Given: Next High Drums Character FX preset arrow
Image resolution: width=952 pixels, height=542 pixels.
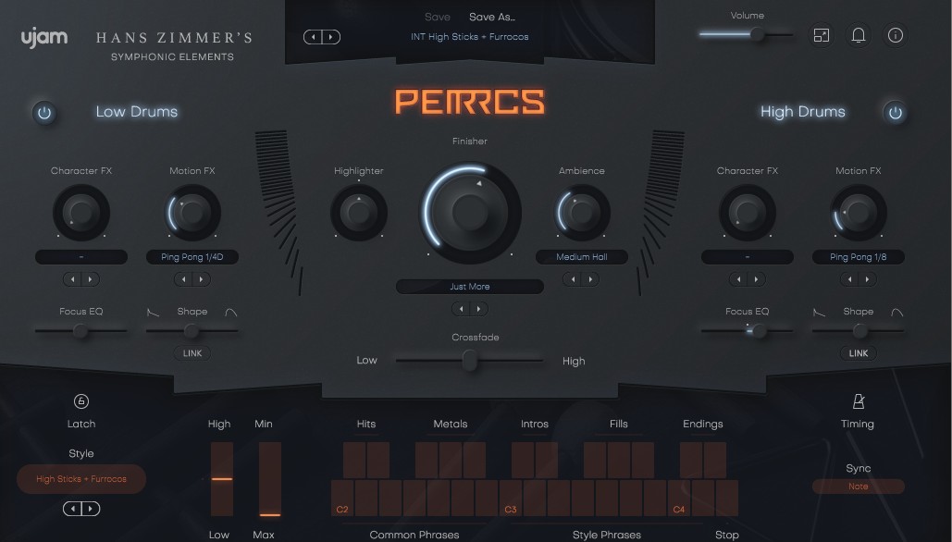Looking at the screenshot, I should (757, 279).
